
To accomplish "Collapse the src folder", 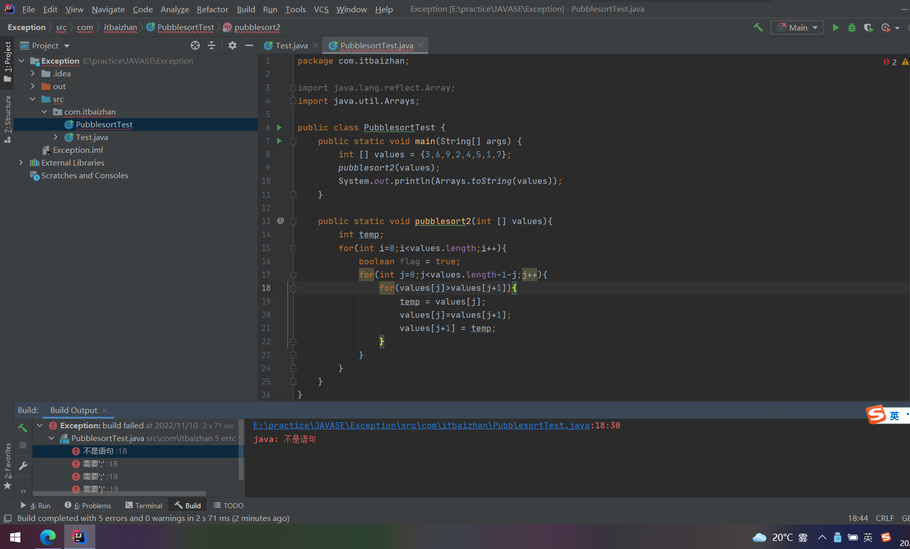I will click(33, 99).
